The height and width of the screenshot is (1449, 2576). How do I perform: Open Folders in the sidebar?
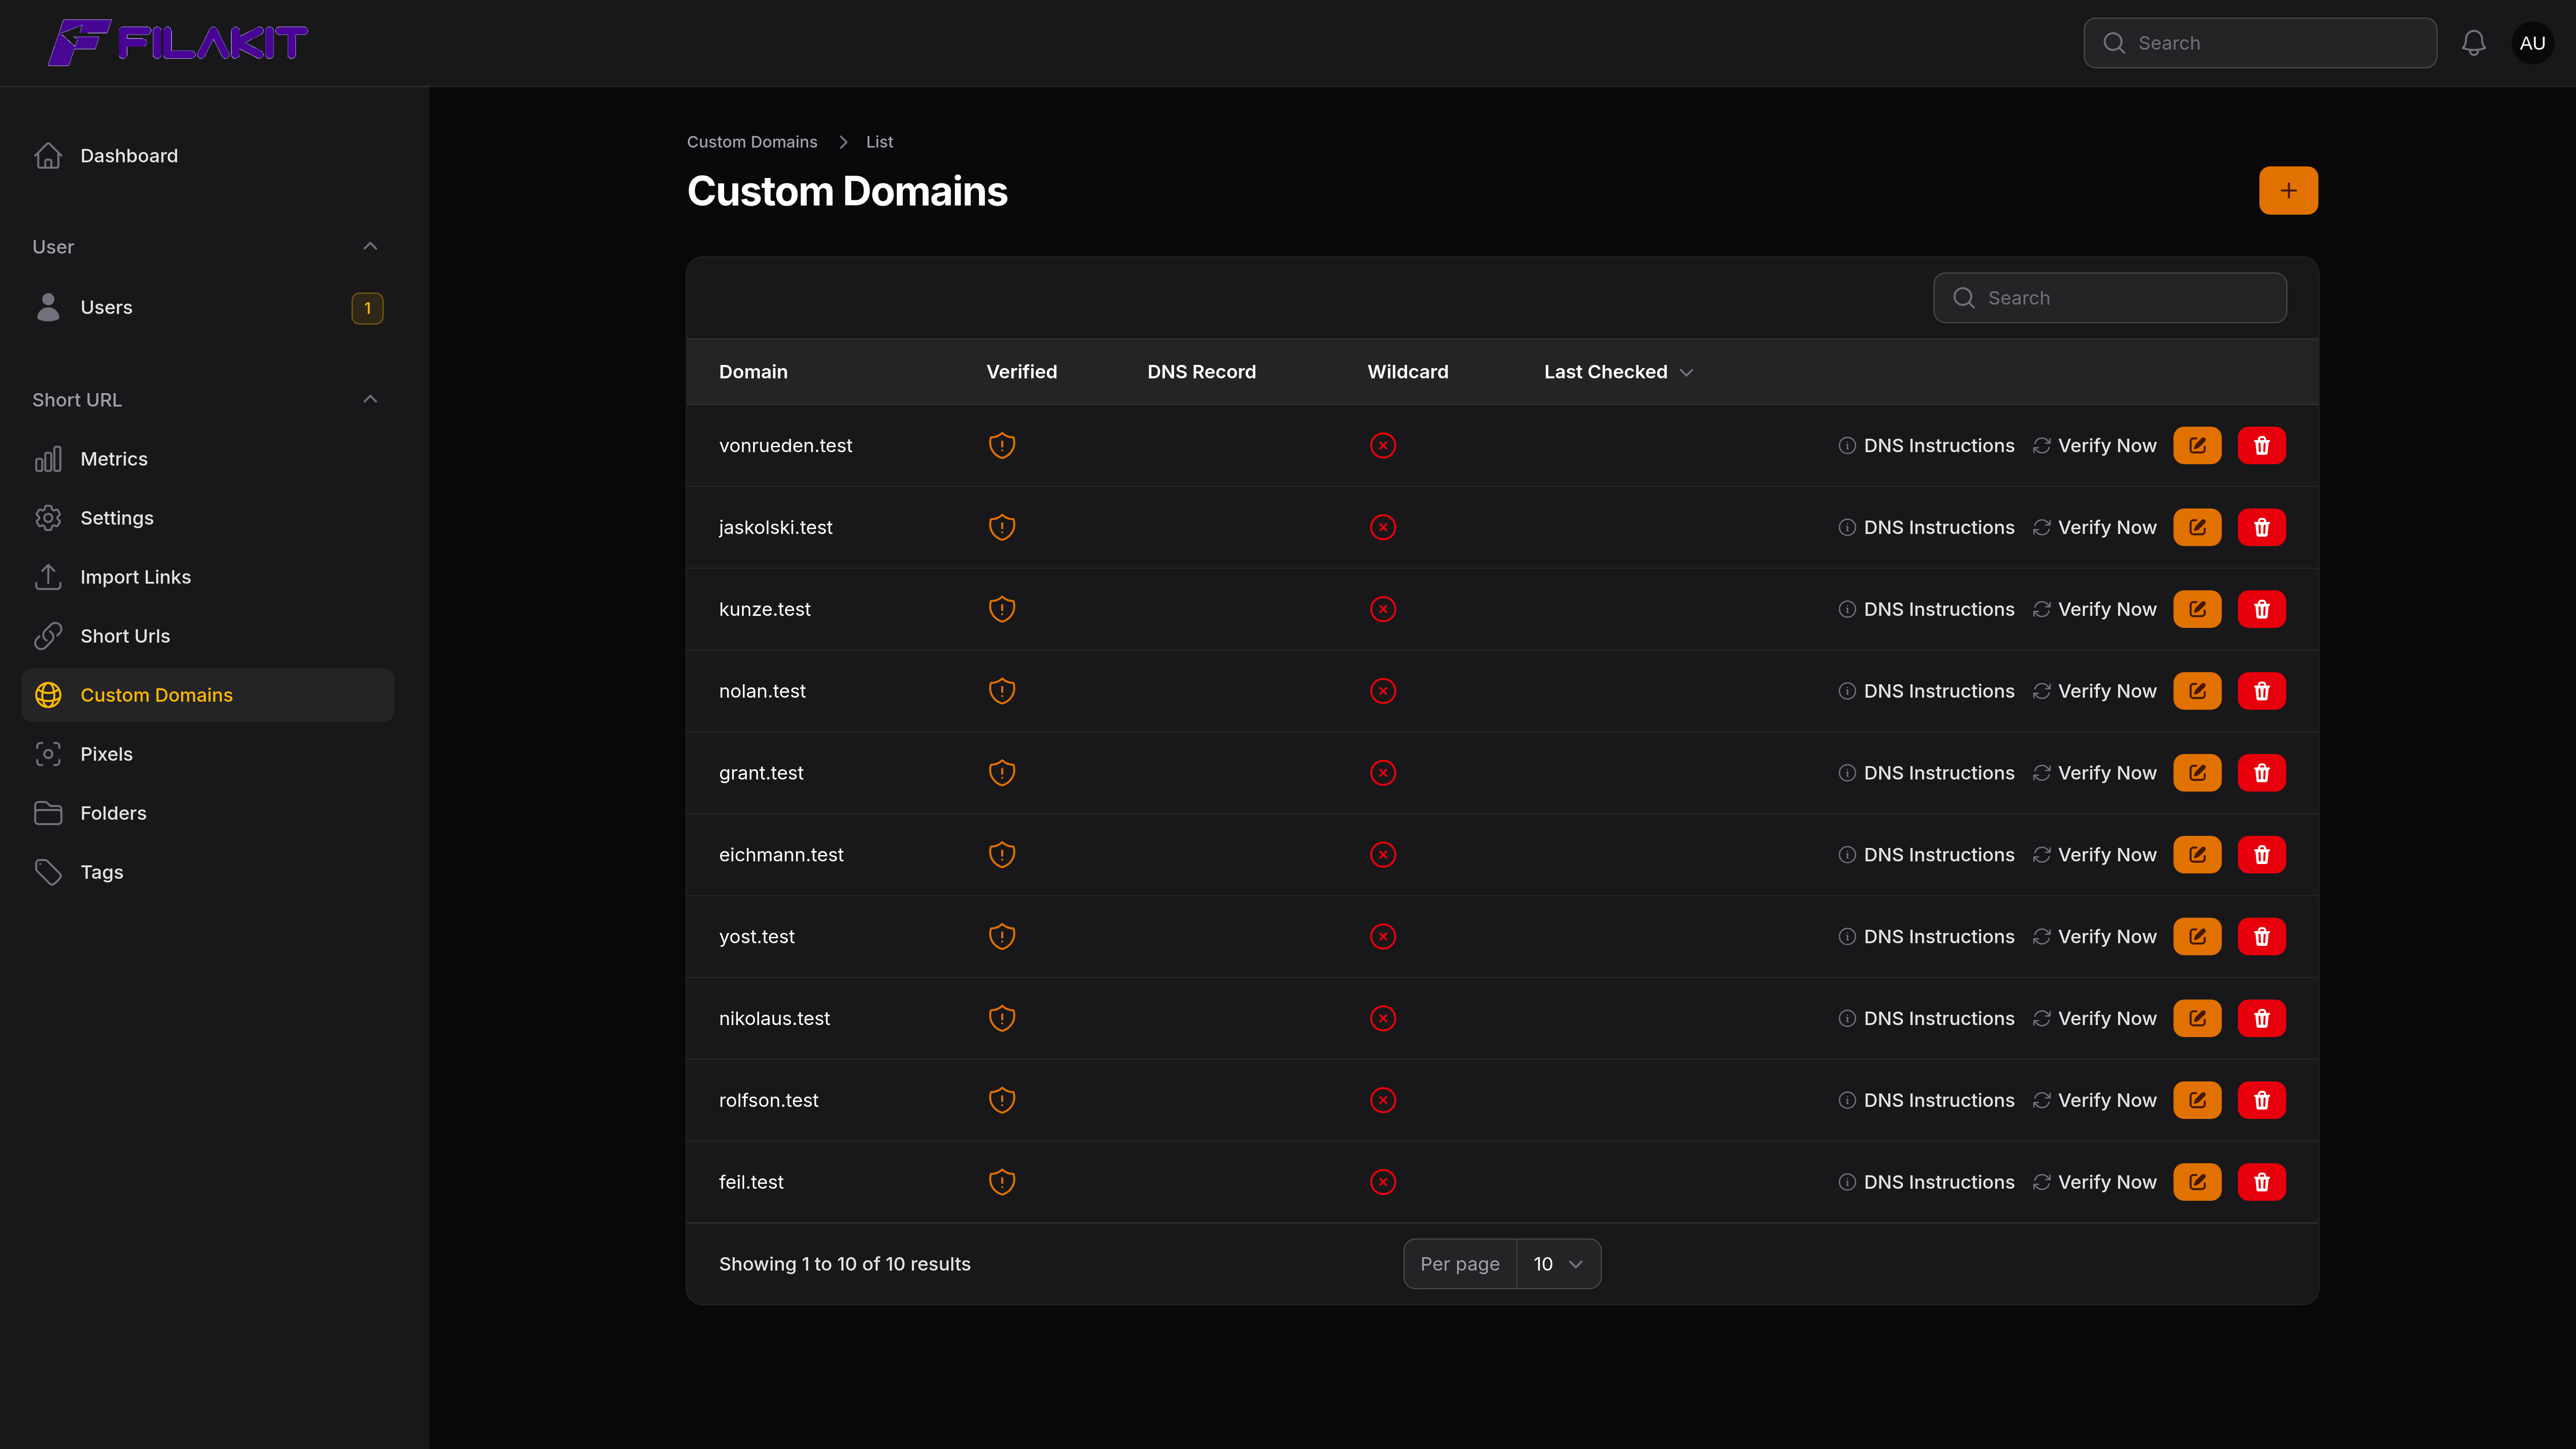(x=208, y=813)
